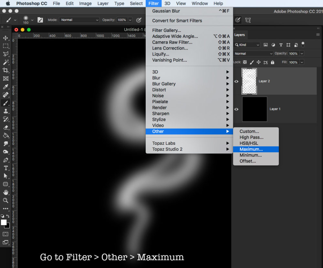The height and width of the screenshot is (268, 323).
Task: Filter layers by type layers
Action: pos(281,45)
